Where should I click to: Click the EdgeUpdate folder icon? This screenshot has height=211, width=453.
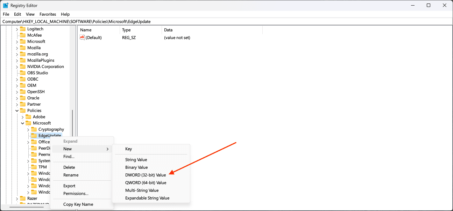tap(34, 136)
